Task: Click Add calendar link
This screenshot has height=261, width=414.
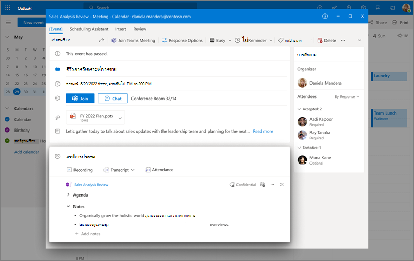Action: [27, 152]
